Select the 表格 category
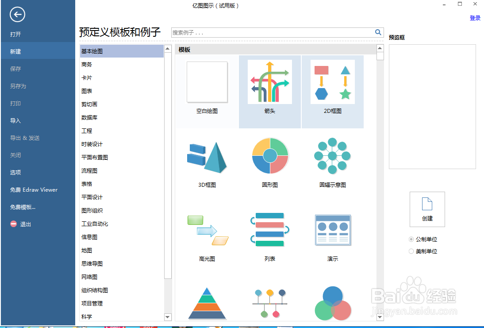 pos(122,184)
